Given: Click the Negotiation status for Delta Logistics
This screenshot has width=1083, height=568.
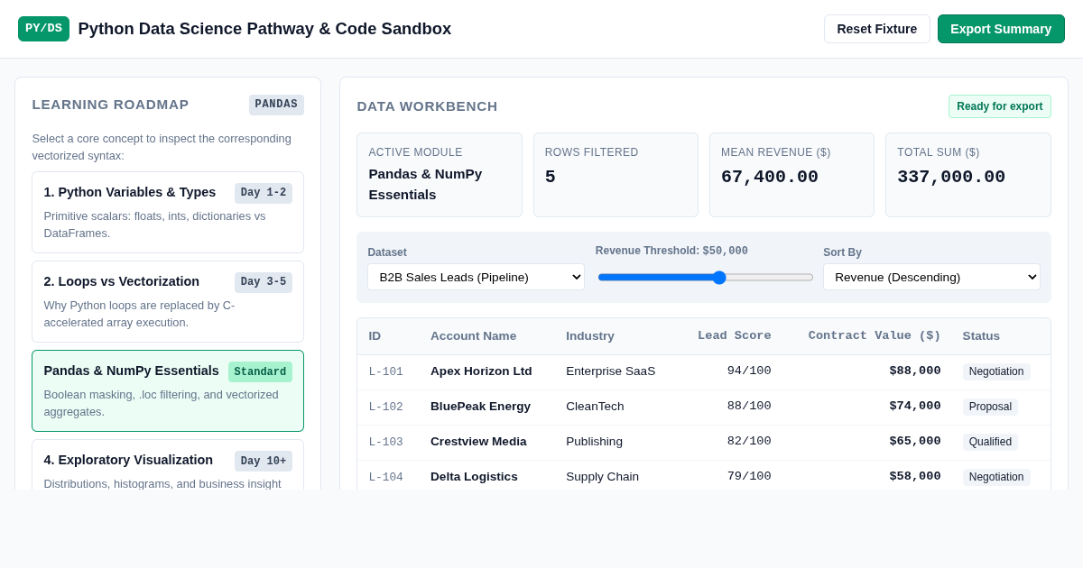Looking at the screenshot, I should pyautogui.click(x=996, y=477).
